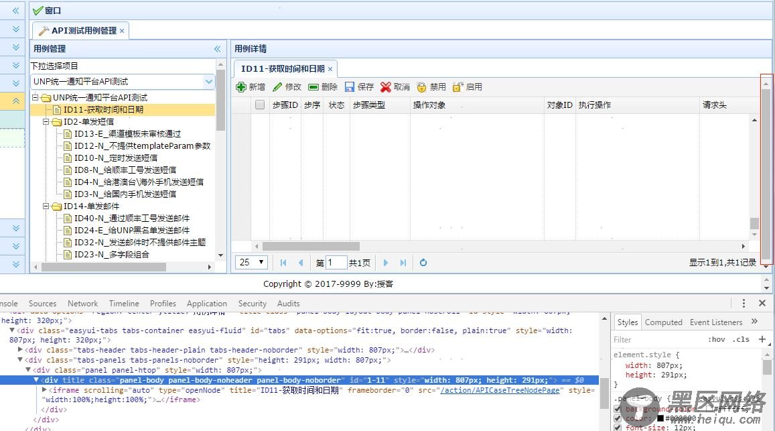Screen dimensions: 775x431
Task: Close the API测试用例管理 tab
Action: pos(122,31)
